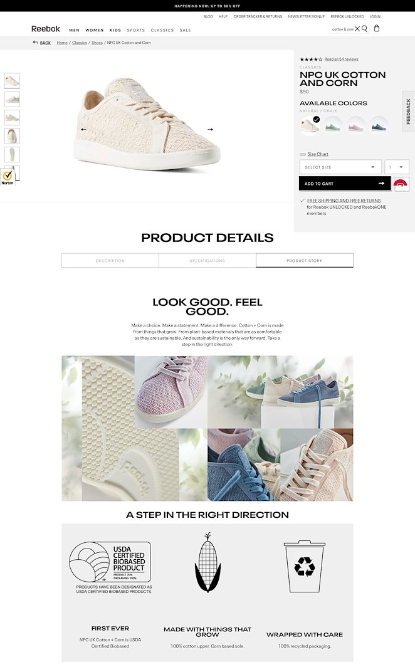
Task: Open the first shoe thumbnail
Action: (12, 81)
